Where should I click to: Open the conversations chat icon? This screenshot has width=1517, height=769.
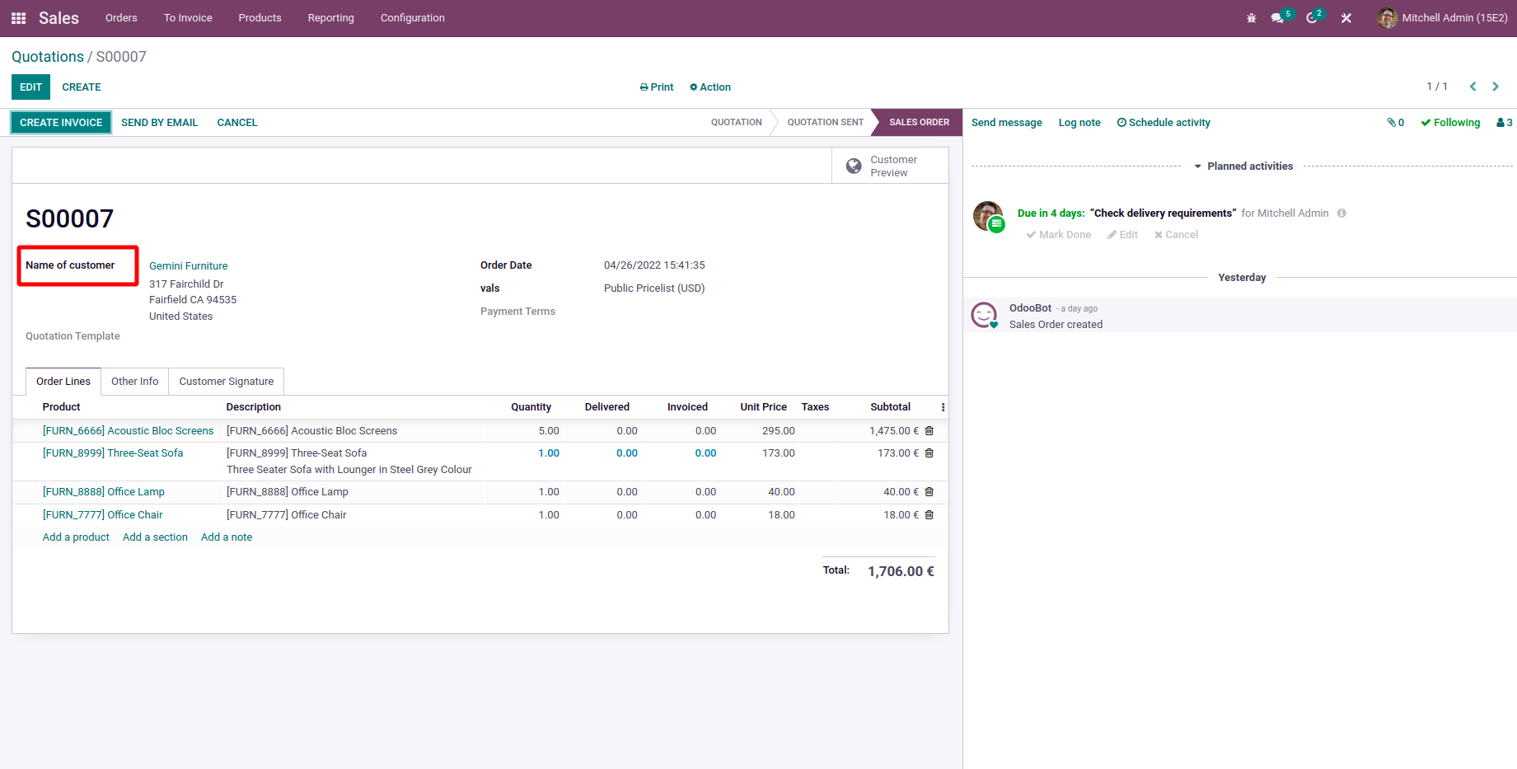pos(1277,18)
